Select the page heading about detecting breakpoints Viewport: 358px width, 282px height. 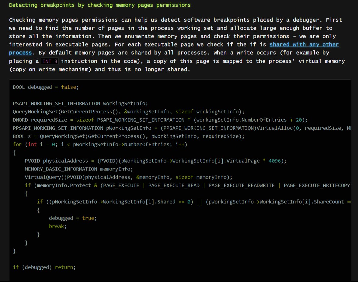click(100, 5)
